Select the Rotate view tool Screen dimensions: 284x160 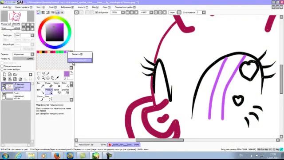[x=48, y=78]
